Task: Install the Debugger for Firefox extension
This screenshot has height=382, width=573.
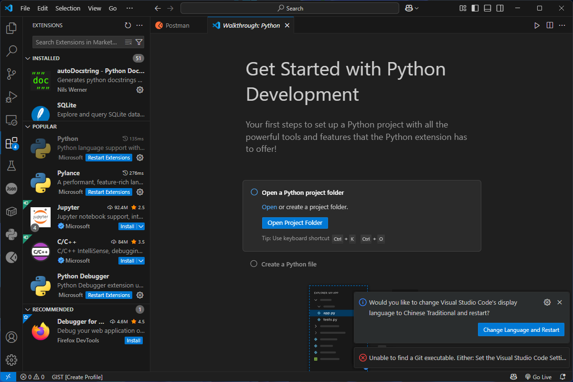Action: pos(134,340)
